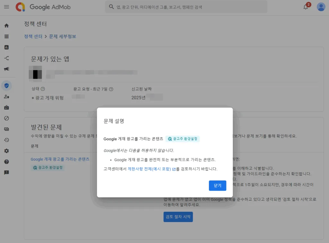Click the search magnifier icon
Viewport: 329px width, 243px height.
pyautogui.click(x=111, y=7)
